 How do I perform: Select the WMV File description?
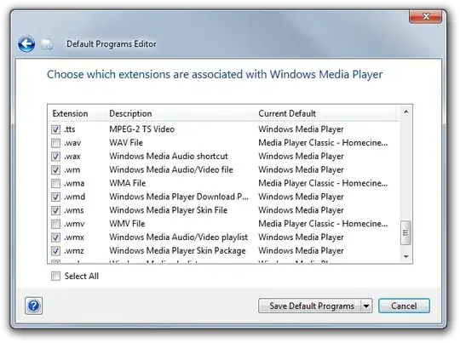[127, 224]
